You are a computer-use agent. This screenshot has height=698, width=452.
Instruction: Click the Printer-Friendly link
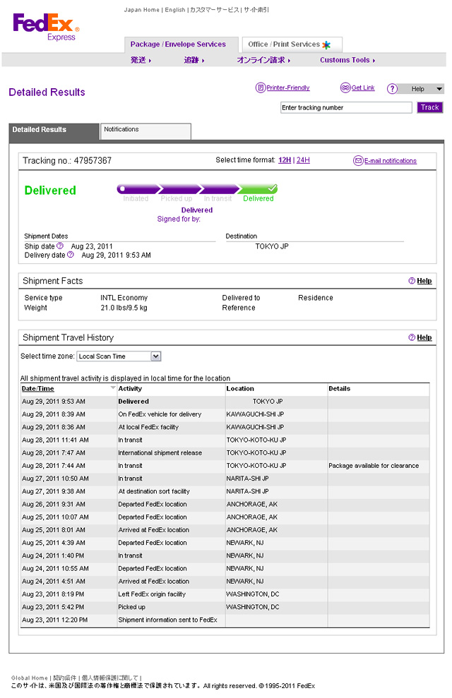pos(288,88)
